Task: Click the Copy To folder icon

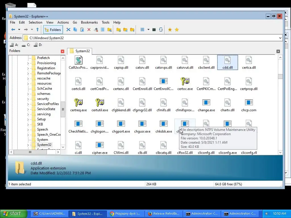Action: pos(125,30)
